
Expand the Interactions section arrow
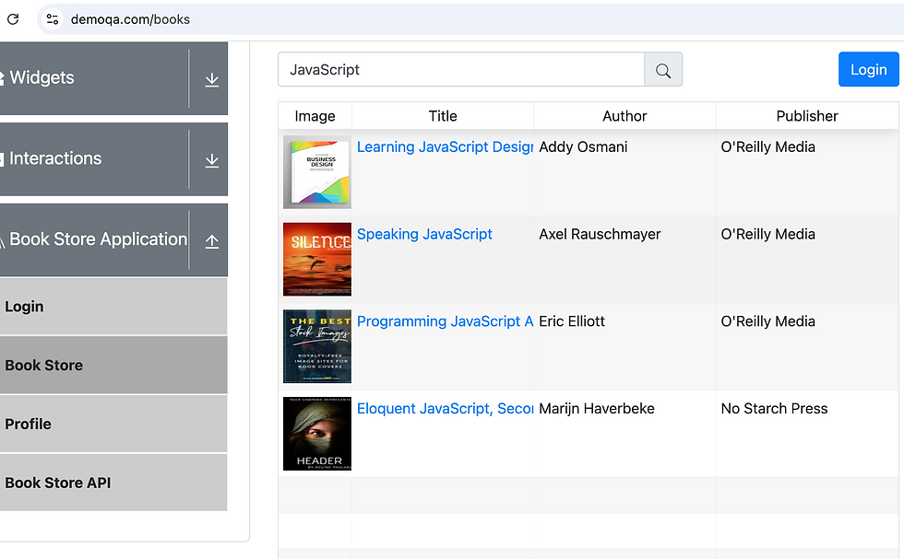(211, 160)
